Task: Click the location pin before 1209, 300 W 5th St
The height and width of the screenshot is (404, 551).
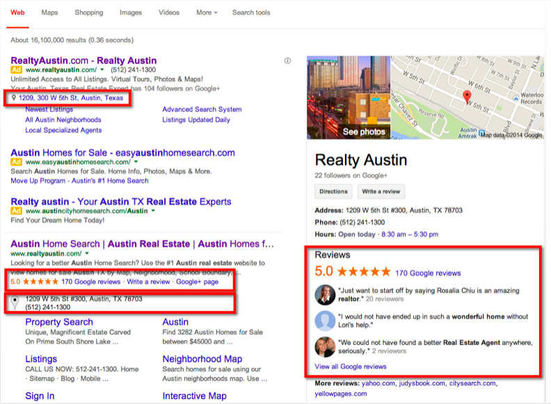Action: click(x=14, y=98)
